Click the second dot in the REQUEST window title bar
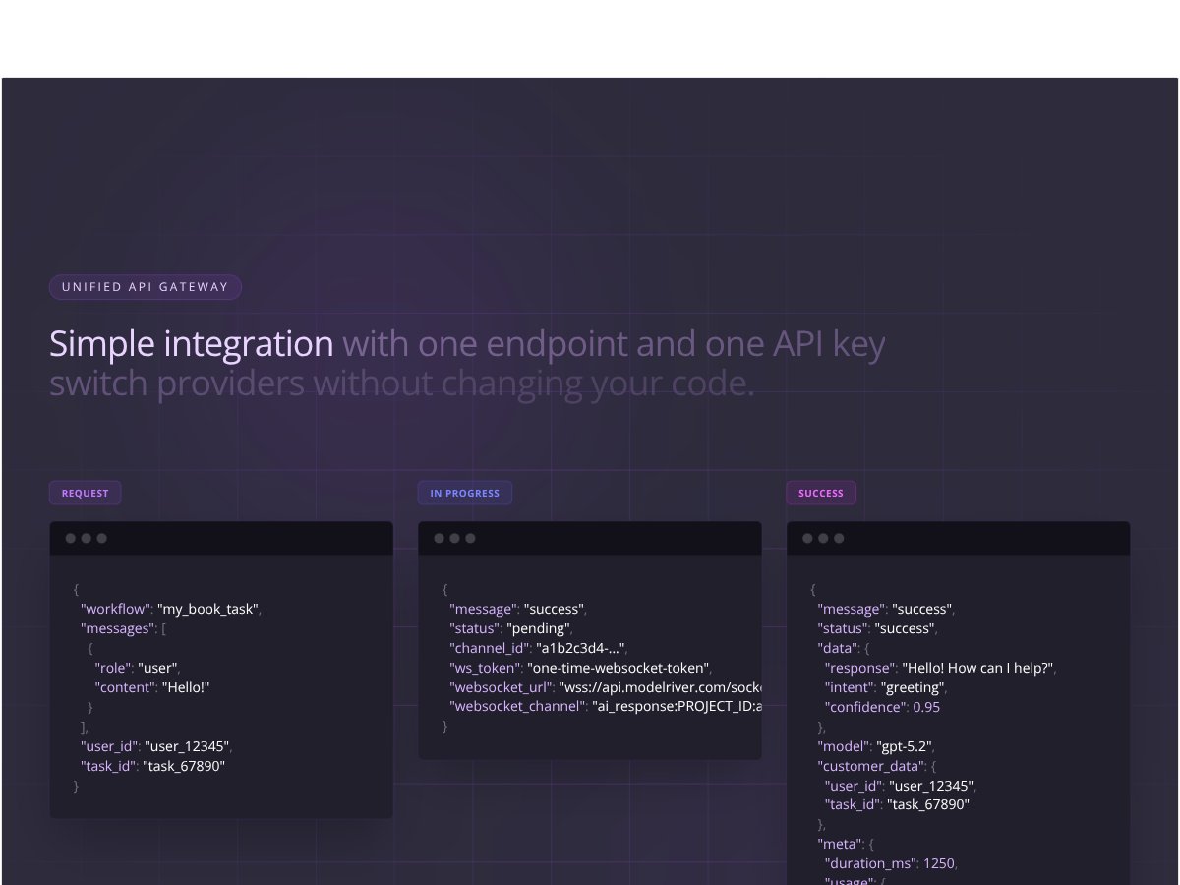1180x885 pixels. tap(85, 538)
